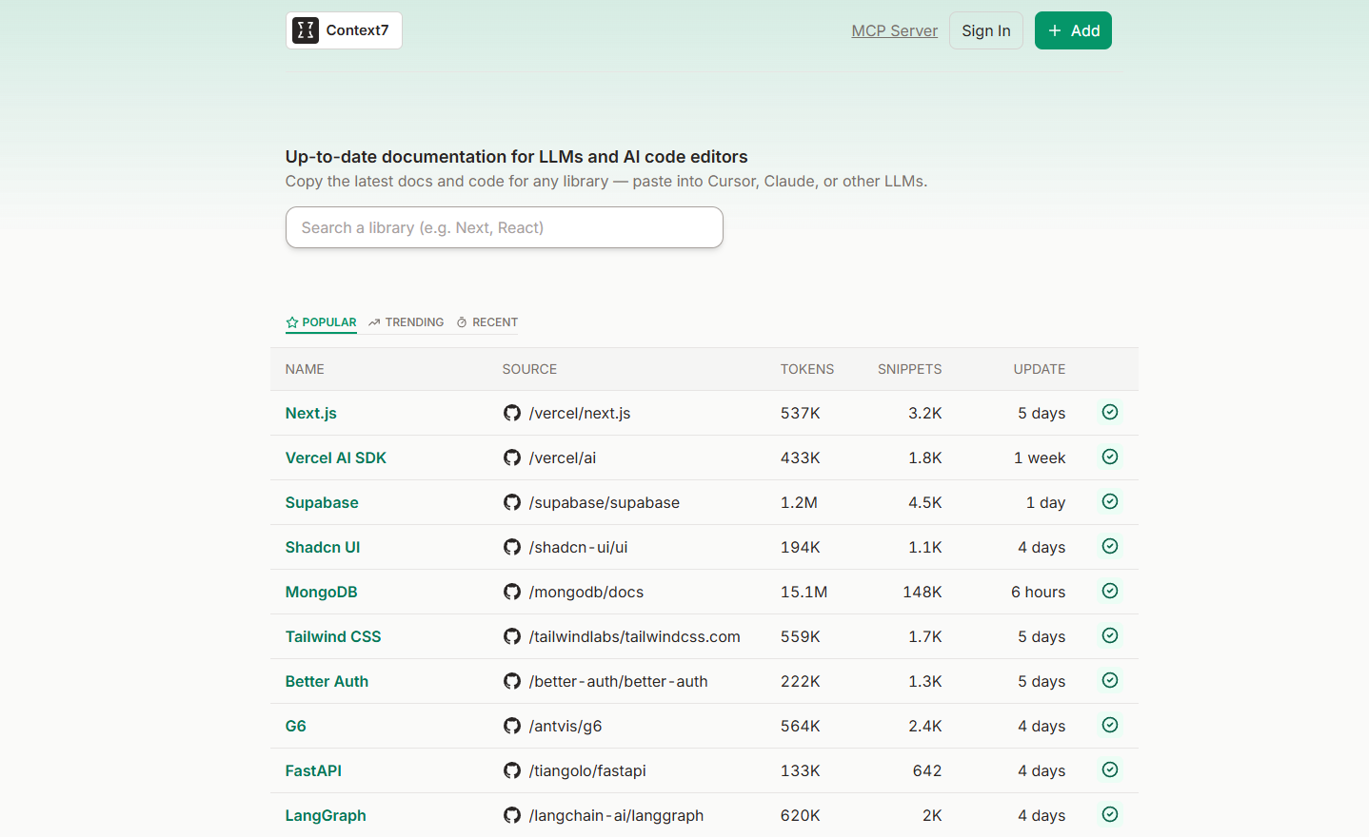1369x837 pixels.
Task: Click the GitHub icon for /langchain-ai/langgraph
Action: tap(512, 815)
